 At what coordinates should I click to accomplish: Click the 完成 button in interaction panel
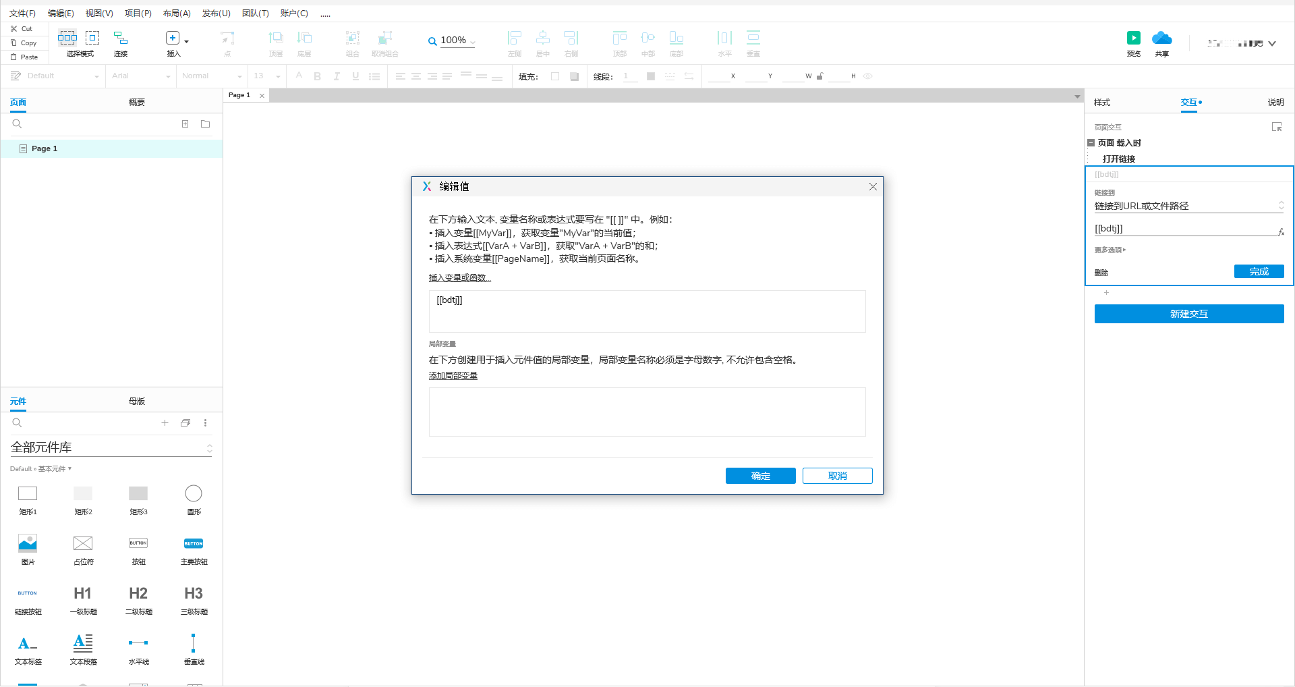click(x=1259, y=271)
